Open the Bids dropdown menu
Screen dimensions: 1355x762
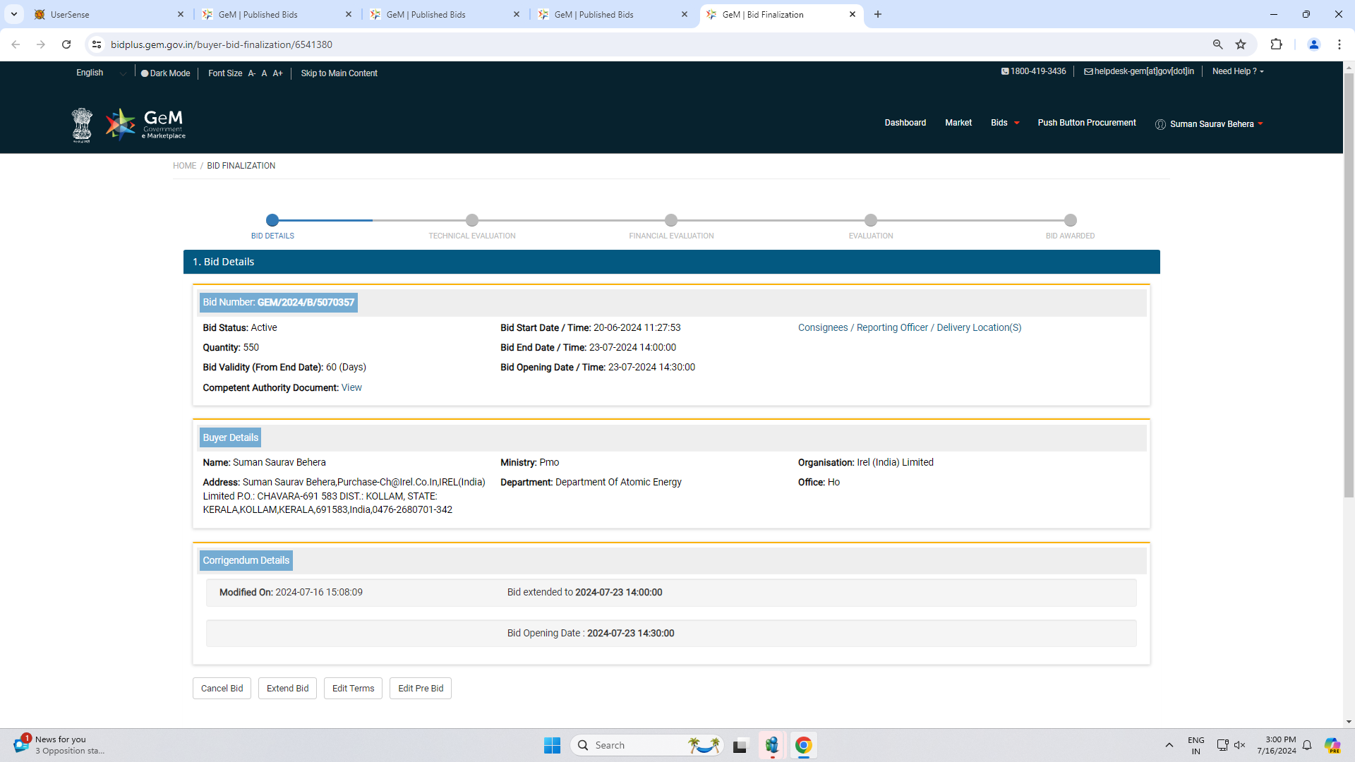1005,123
